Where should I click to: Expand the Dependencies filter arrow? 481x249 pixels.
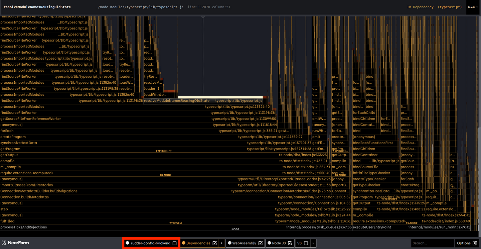(x=222, y=243)
